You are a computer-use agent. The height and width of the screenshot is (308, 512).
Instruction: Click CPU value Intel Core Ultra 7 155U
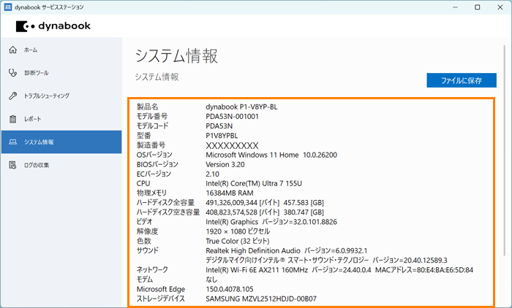click(x=254, y=183)
